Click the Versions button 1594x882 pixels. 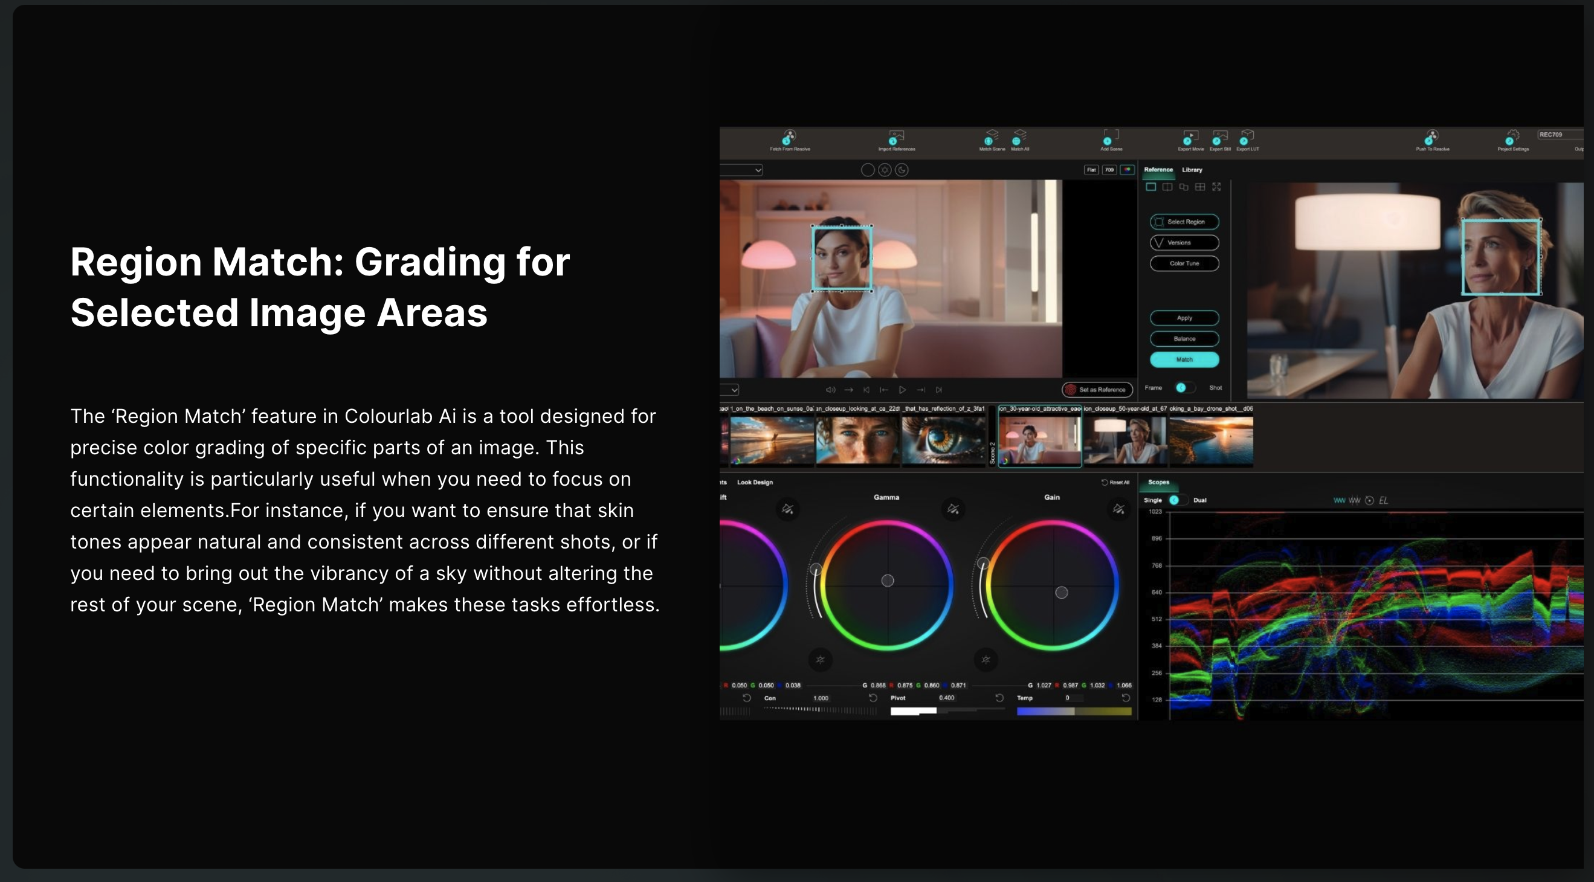[1184, 242]
